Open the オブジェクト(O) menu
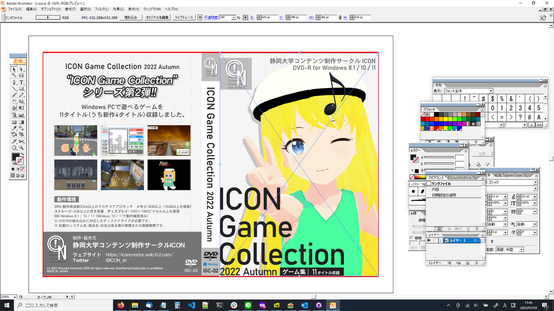The image size is (554, 311). [x=51, y=9]
